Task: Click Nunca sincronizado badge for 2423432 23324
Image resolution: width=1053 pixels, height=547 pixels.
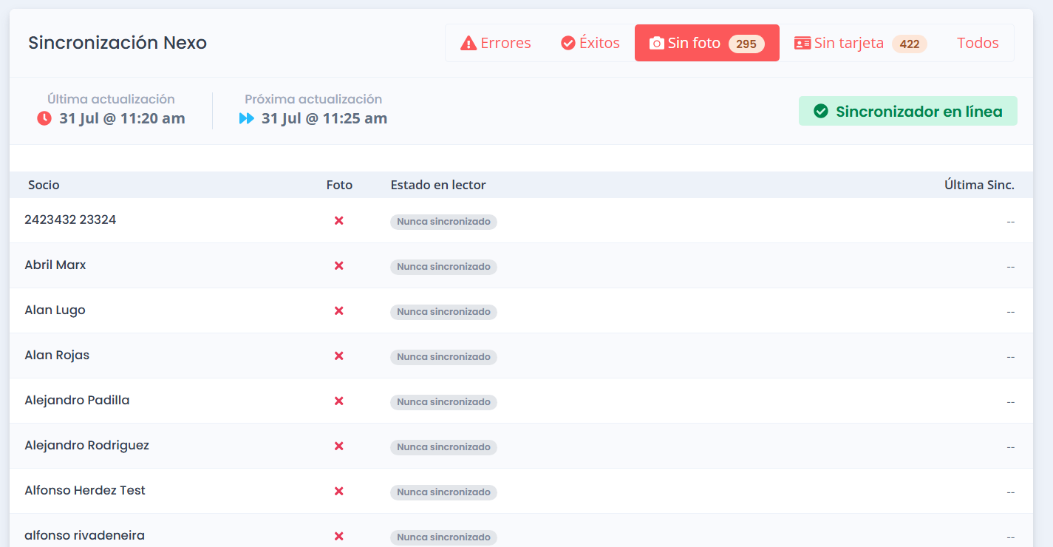Action: [x=443, y=222]
